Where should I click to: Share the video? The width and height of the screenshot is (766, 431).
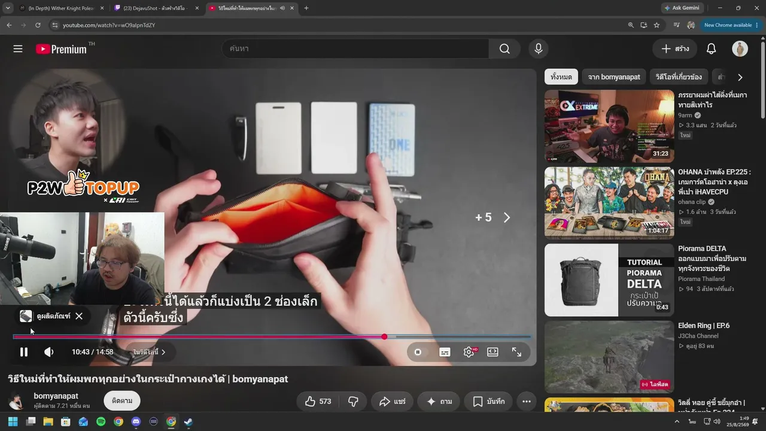pos(393,402)
